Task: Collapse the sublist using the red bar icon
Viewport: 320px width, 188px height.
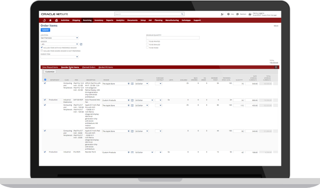Action: 276,67
